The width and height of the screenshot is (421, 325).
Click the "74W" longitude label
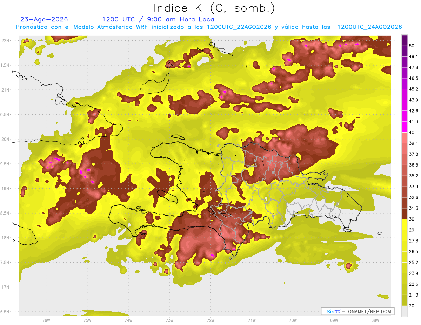[128, 320]
